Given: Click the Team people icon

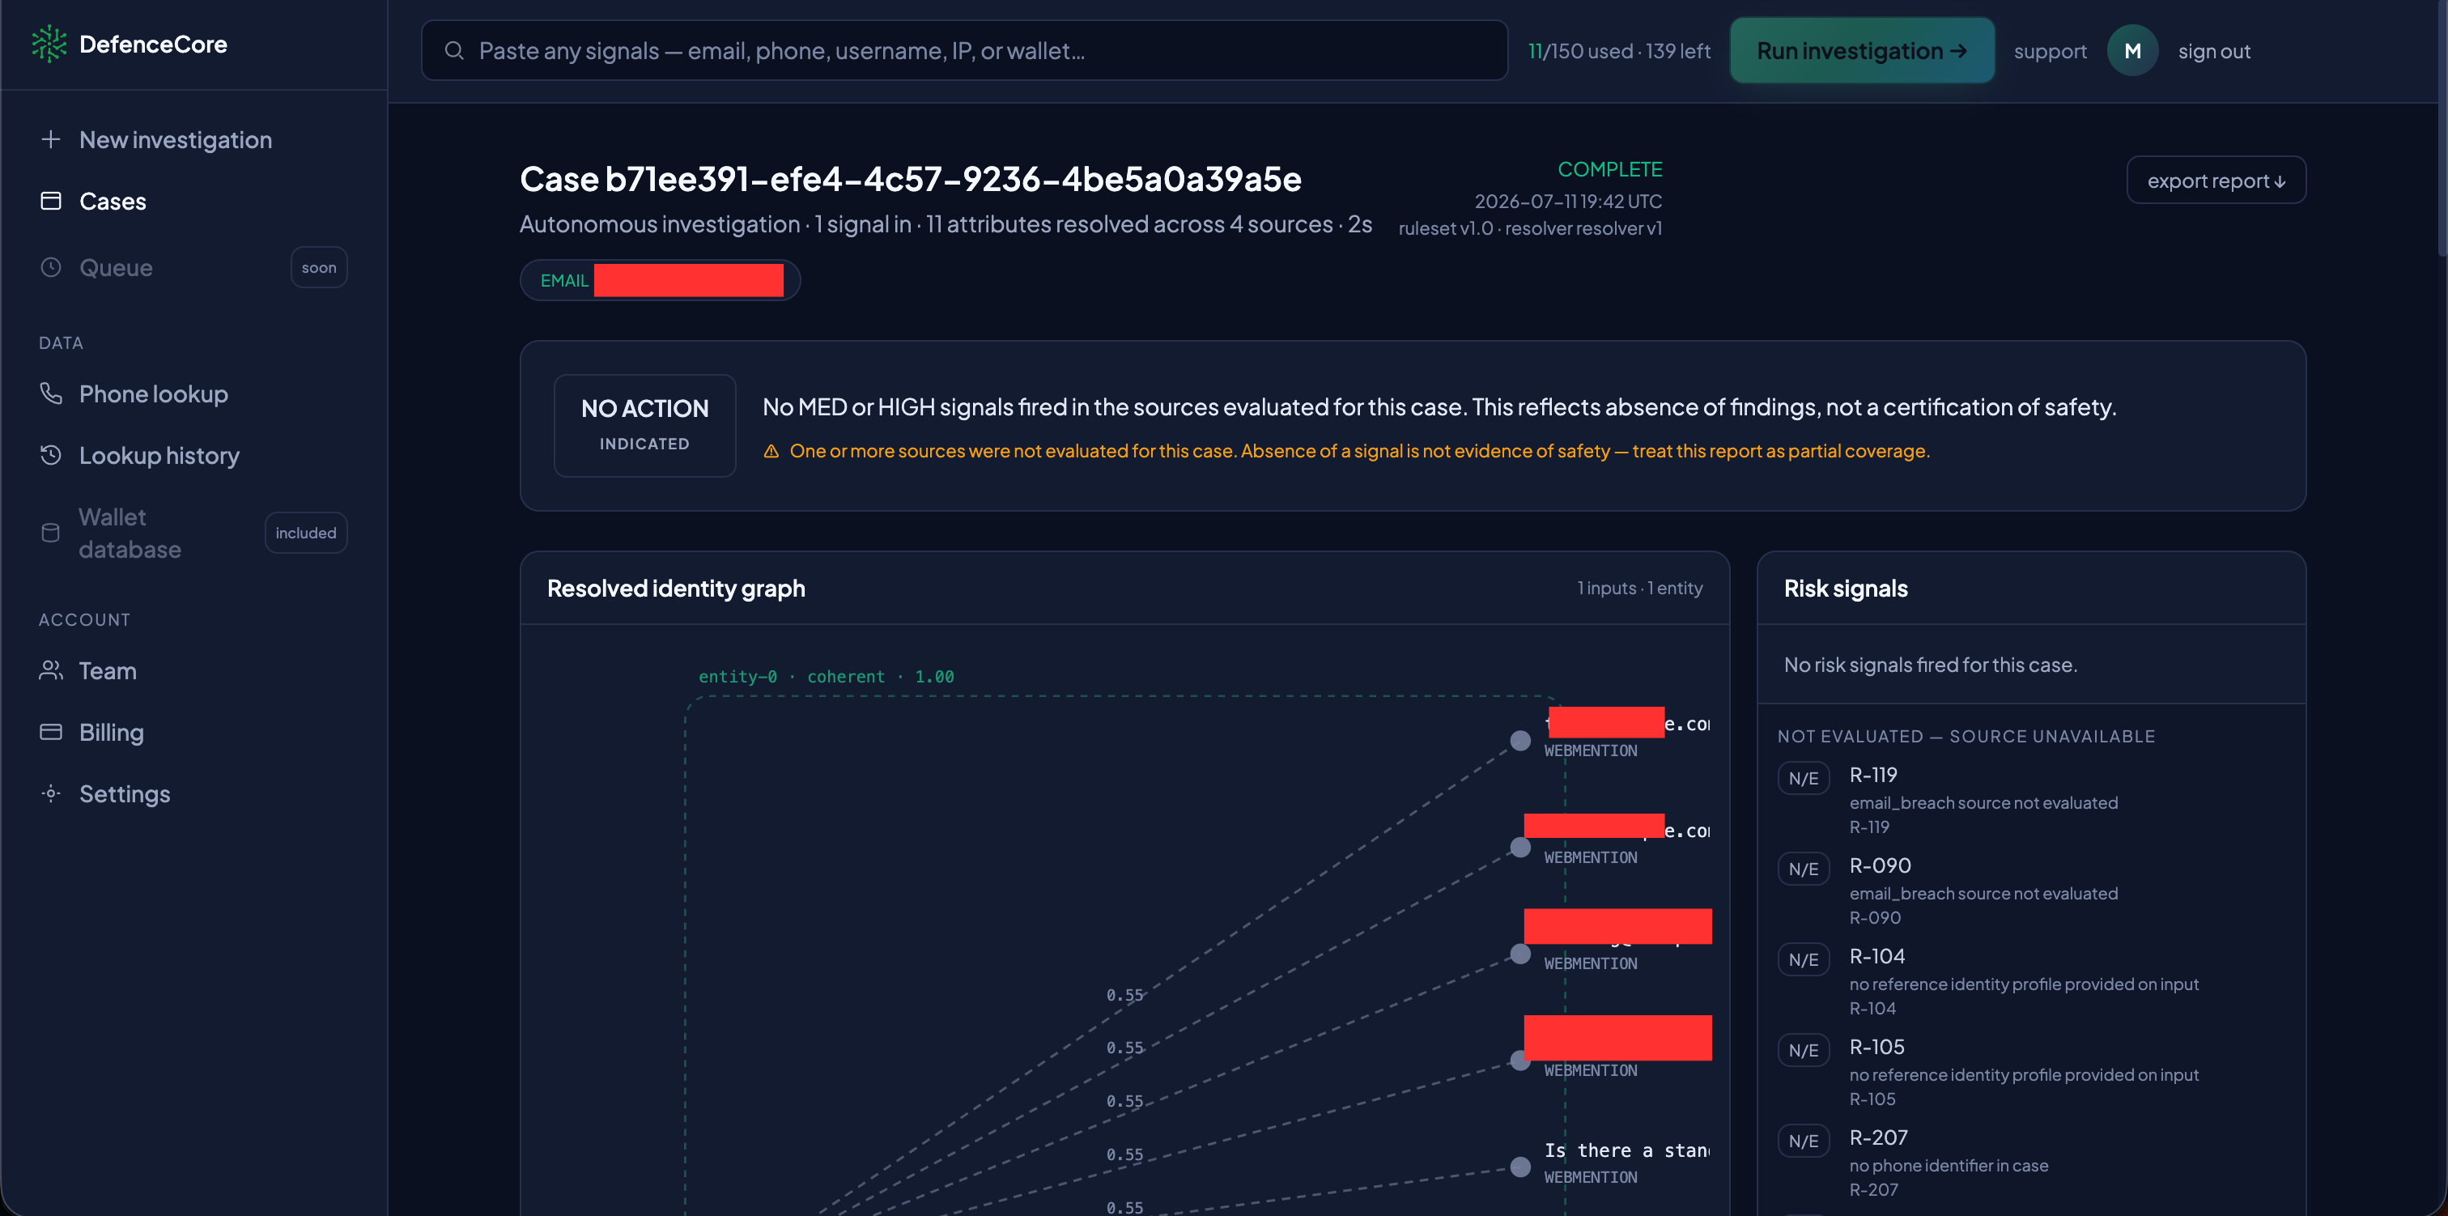Looking at the screenshot, I should [x=51, y=670].
